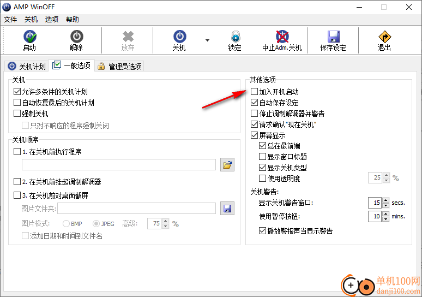422x297 pixels.
Task: Toggle 显示关机类型 checkbox
Action: pyautogui.click(x=262, y=168)
